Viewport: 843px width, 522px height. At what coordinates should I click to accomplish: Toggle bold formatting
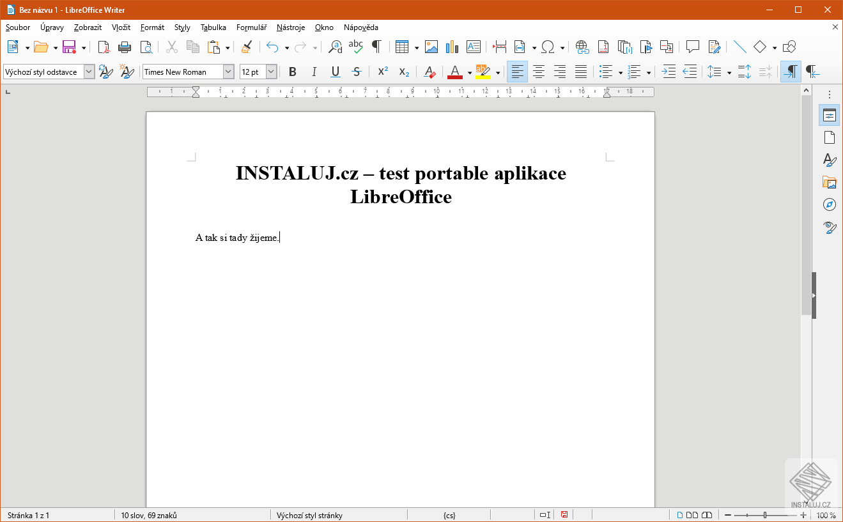292,72
